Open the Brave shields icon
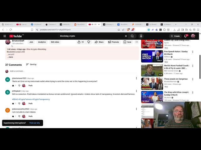 coord(128,30)
